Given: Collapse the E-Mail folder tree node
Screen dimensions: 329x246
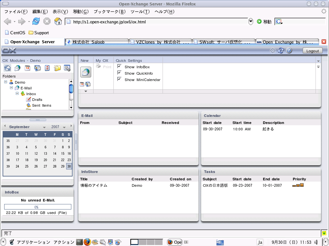Looking at the screenshot, I should (12, 88).
